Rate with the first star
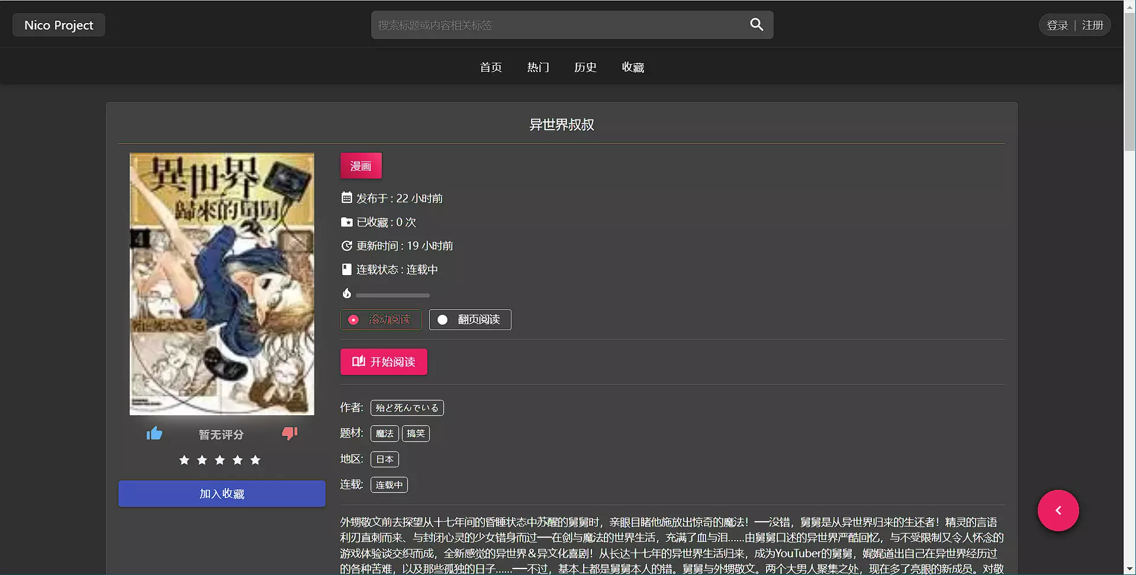The image size is (1136, 575). [x=184, y=460]
